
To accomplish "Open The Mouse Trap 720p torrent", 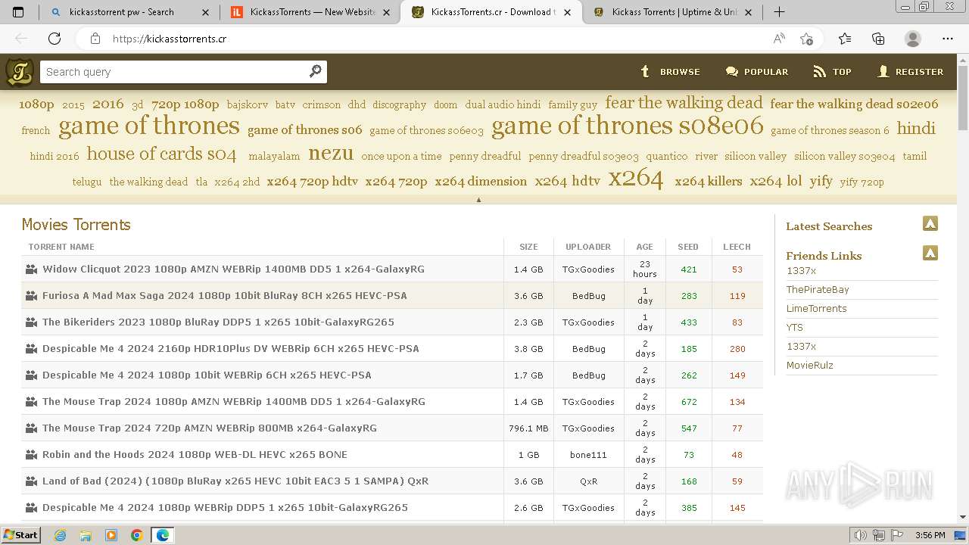I will pyautogui.click(x=210, y=428).
